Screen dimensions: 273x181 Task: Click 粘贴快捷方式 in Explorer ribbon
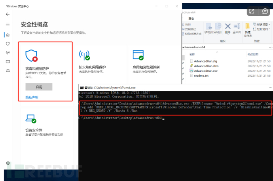(191, 34)
